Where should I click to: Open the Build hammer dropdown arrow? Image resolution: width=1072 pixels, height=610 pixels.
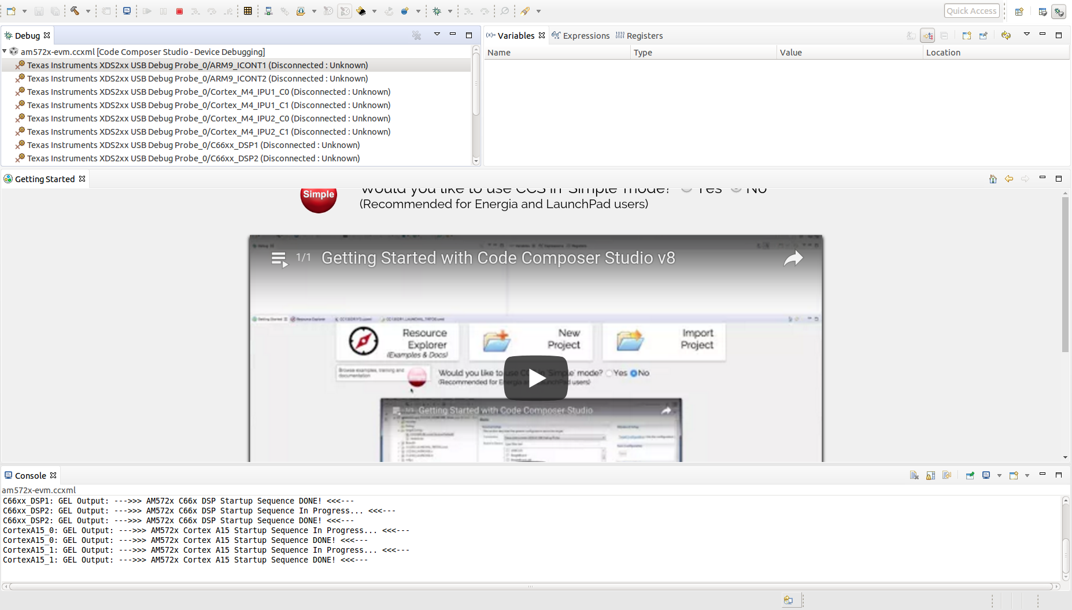(x=88, y=11)
